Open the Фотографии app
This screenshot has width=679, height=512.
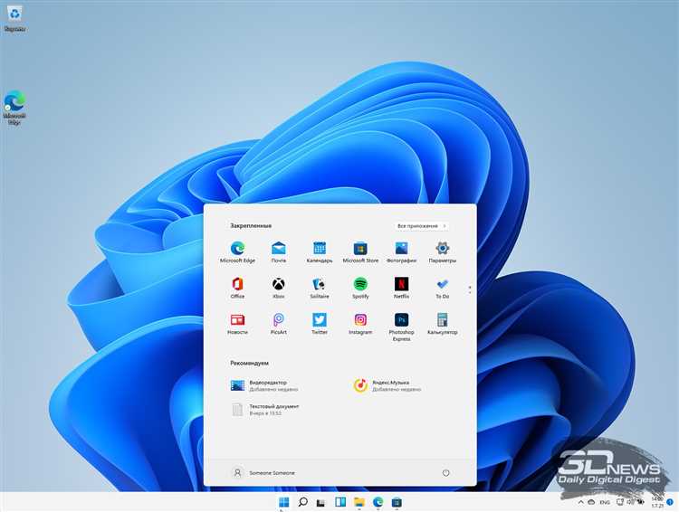[x=401, y=251]
